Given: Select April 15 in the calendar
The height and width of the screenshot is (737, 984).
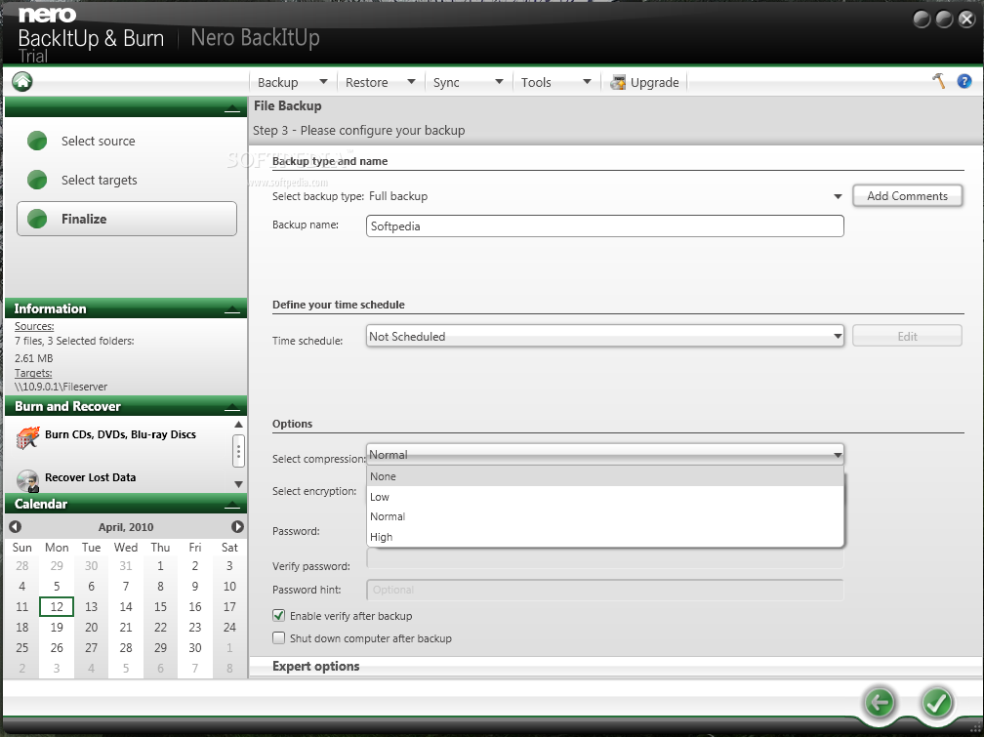Looking at the screenshot, I should tap(160, 607).
